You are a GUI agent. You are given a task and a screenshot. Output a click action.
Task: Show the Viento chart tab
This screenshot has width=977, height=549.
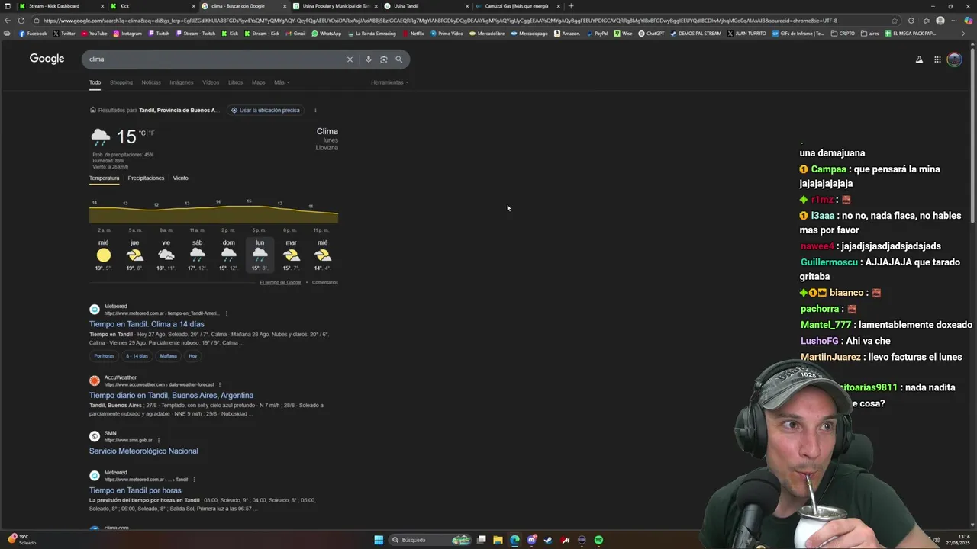pos(180,178)
